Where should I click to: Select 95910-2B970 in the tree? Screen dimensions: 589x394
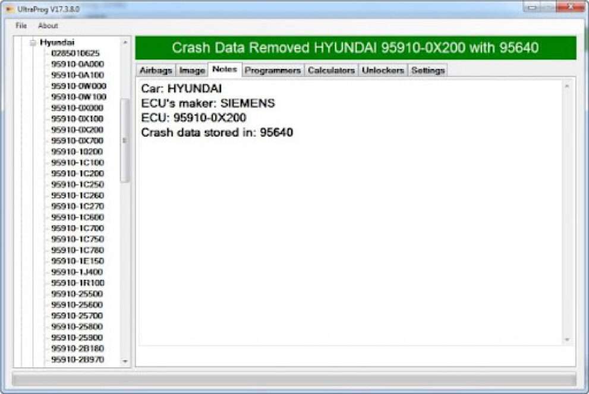point(77,359)
